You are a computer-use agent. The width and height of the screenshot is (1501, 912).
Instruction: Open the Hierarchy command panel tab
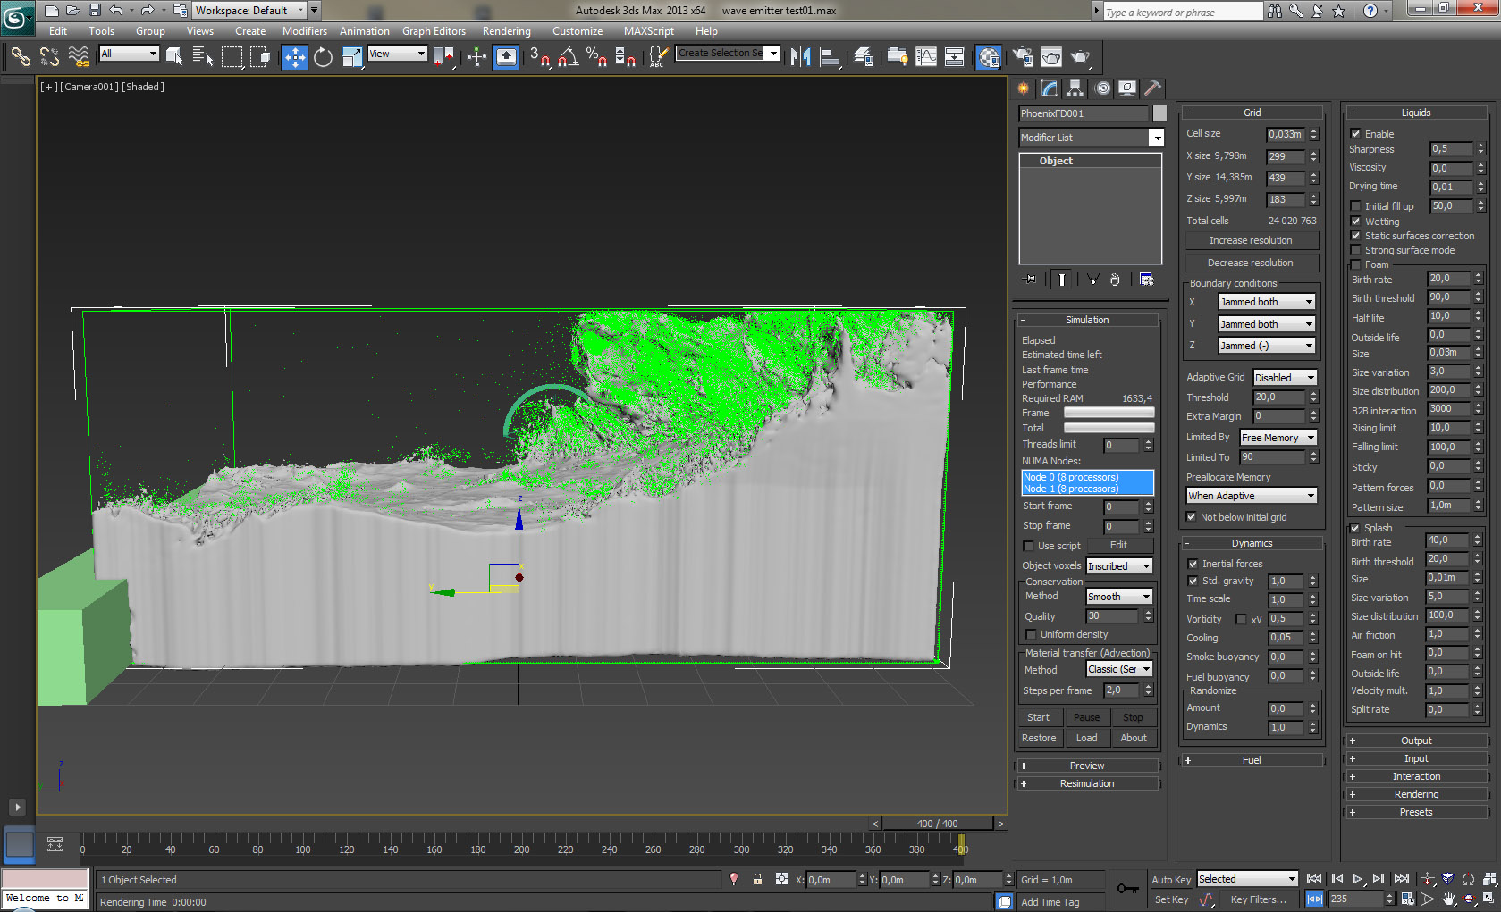pos(1075,88)
